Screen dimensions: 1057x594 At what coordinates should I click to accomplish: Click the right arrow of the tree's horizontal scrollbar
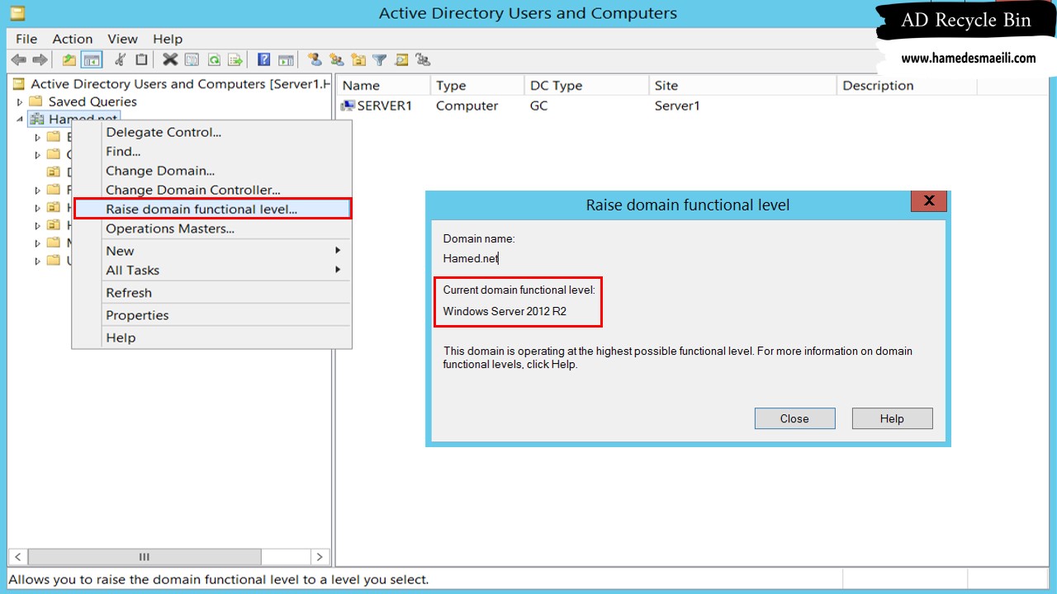coord(320,557)
